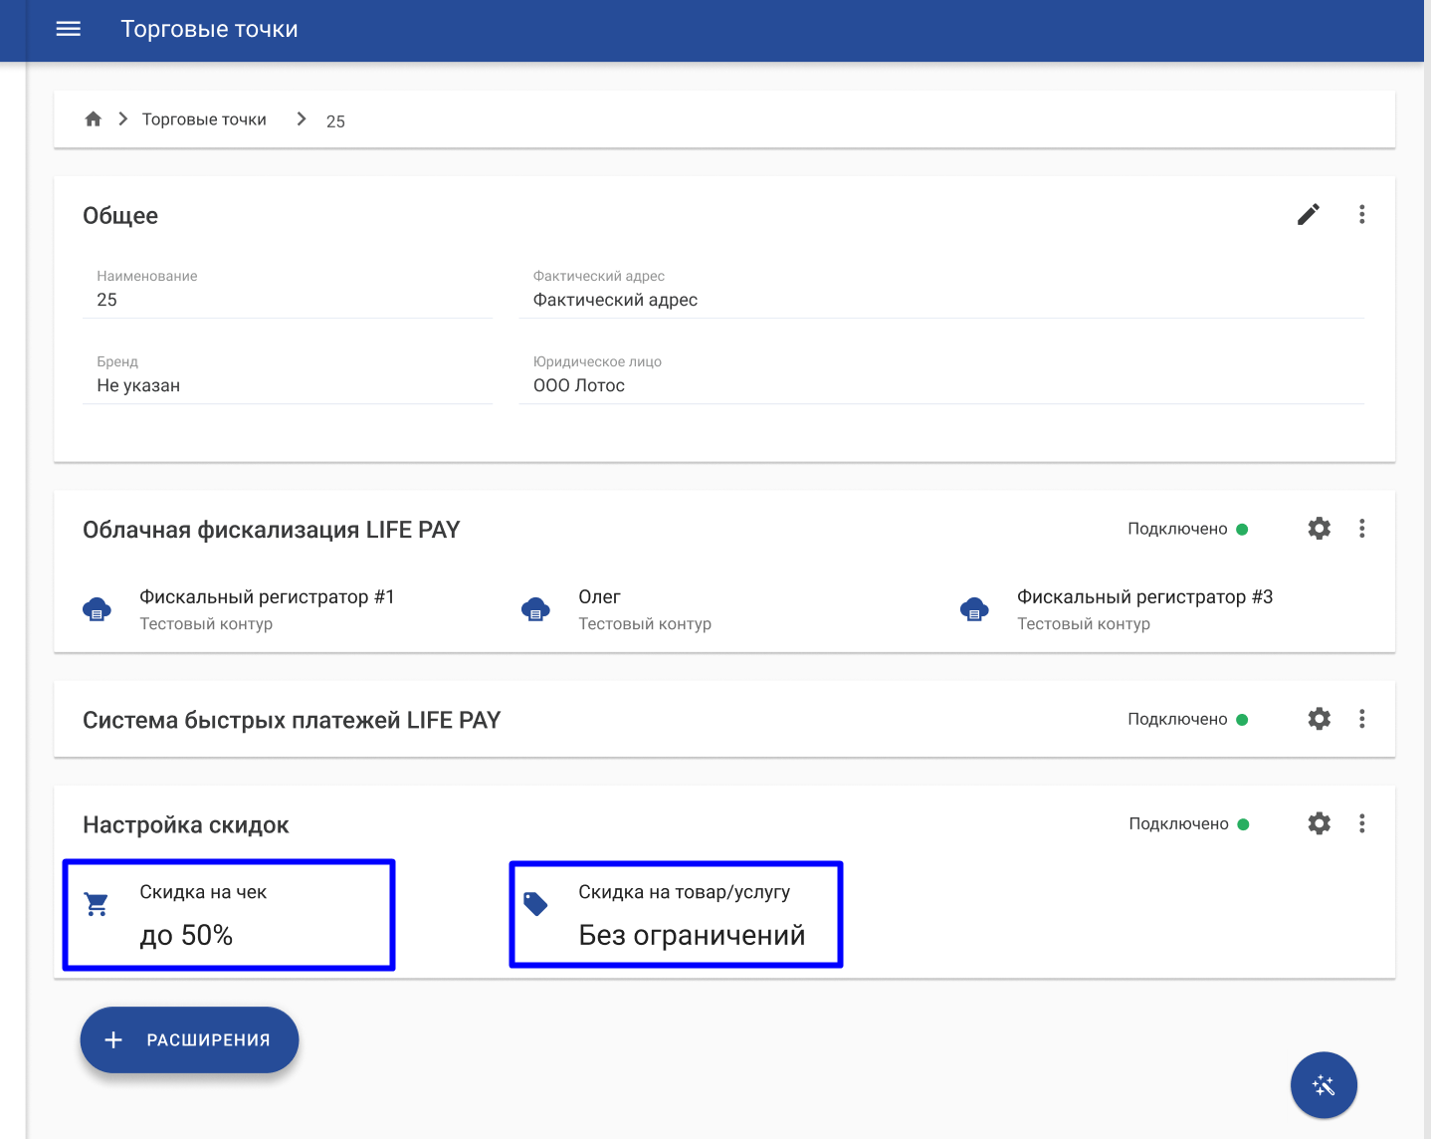This screenshot has width=1431, height=1139.
Task: Open settings gear for Система быстрых платежей
Action: [x=1320, y=718]
